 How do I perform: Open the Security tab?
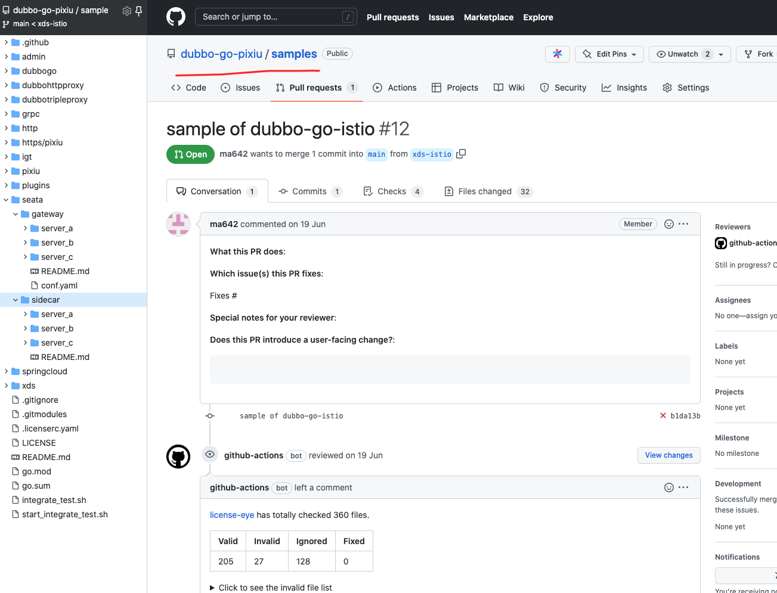pos(563,88)
